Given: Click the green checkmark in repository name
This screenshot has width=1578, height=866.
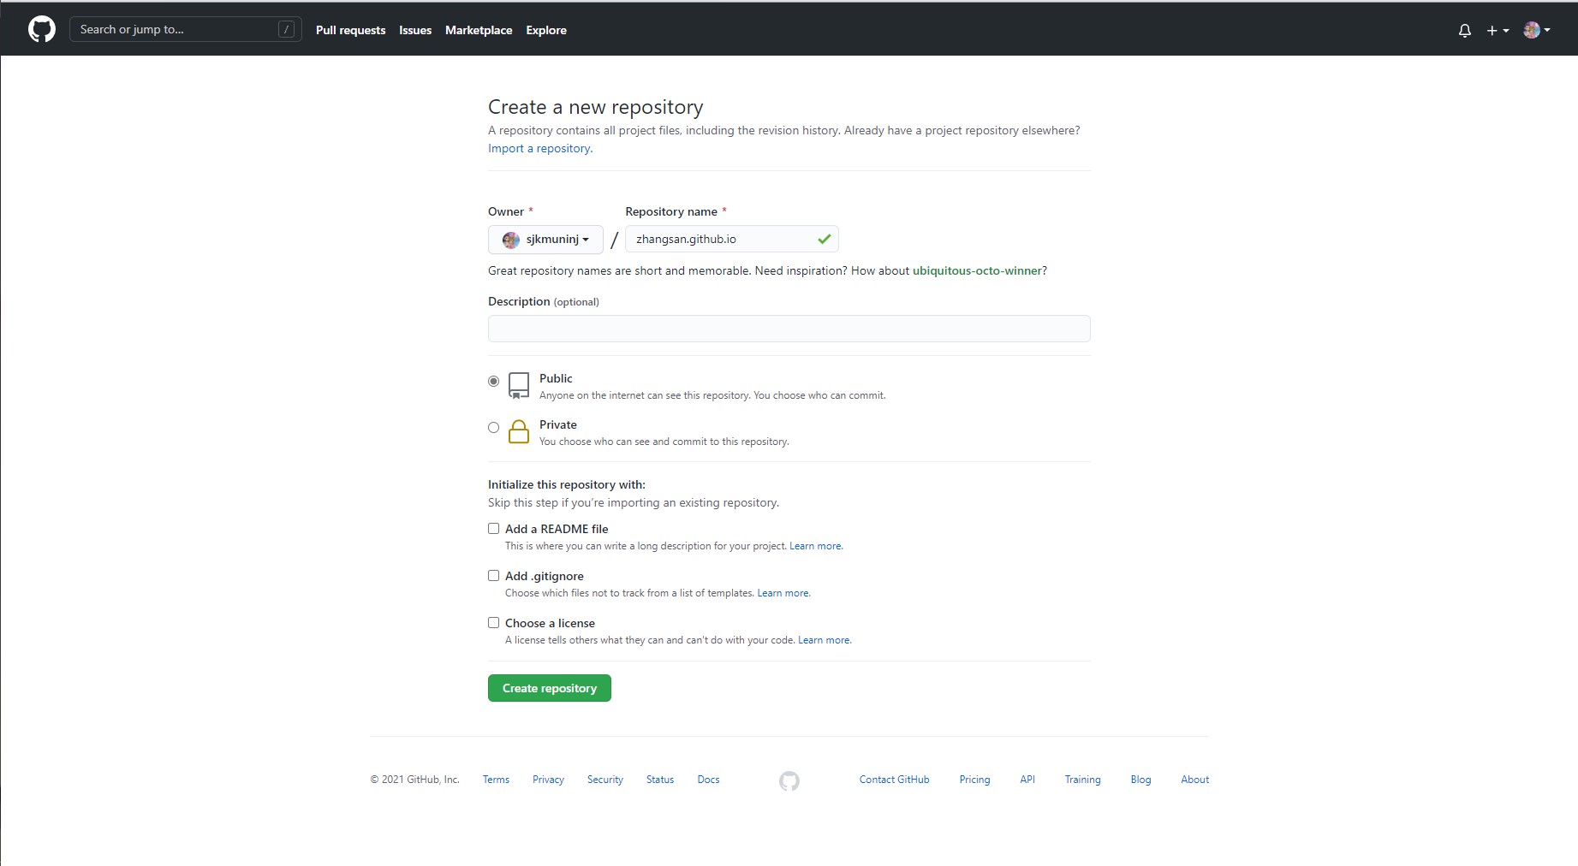Looking at the screenshot, I should (824, 239).
